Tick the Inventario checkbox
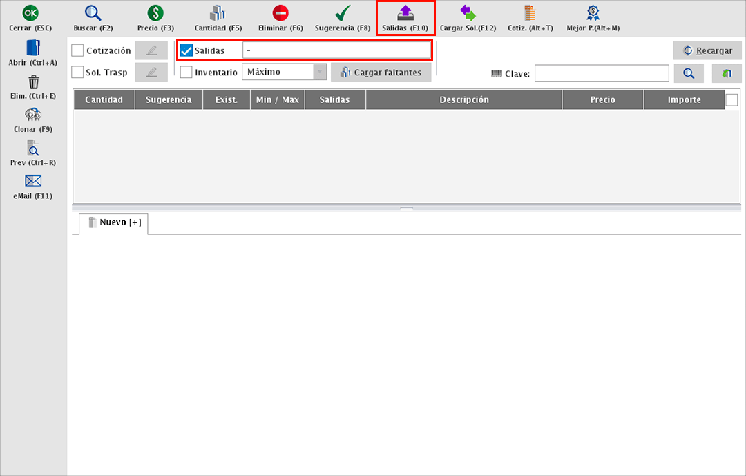The height and width of the screenshot is (476, 746). (186, 73)
